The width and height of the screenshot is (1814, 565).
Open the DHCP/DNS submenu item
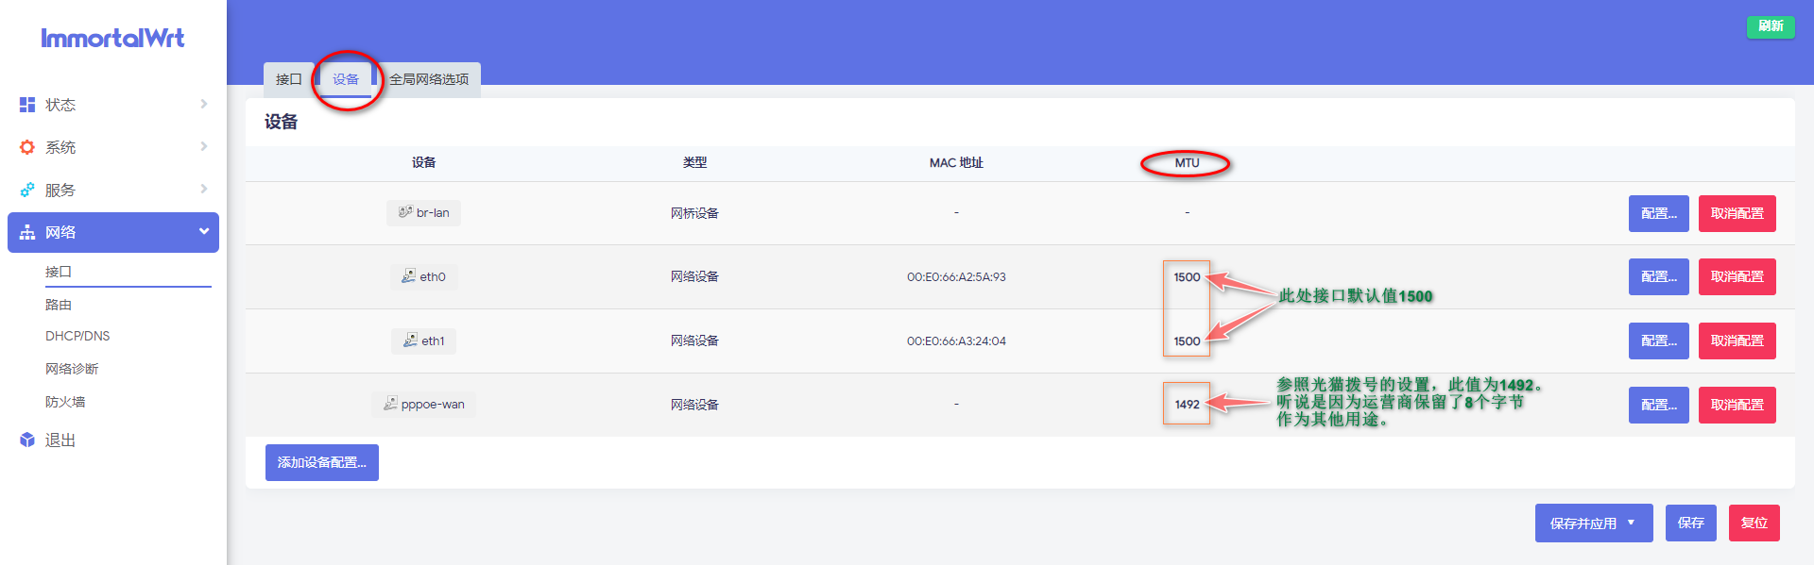coord(77,336)
